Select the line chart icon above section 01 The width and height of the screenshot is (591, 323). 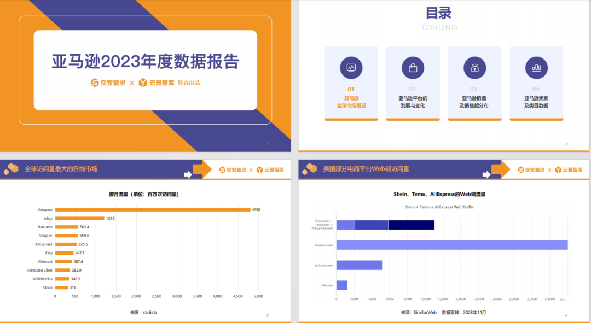pyautogui.click(x=351, y=67)
